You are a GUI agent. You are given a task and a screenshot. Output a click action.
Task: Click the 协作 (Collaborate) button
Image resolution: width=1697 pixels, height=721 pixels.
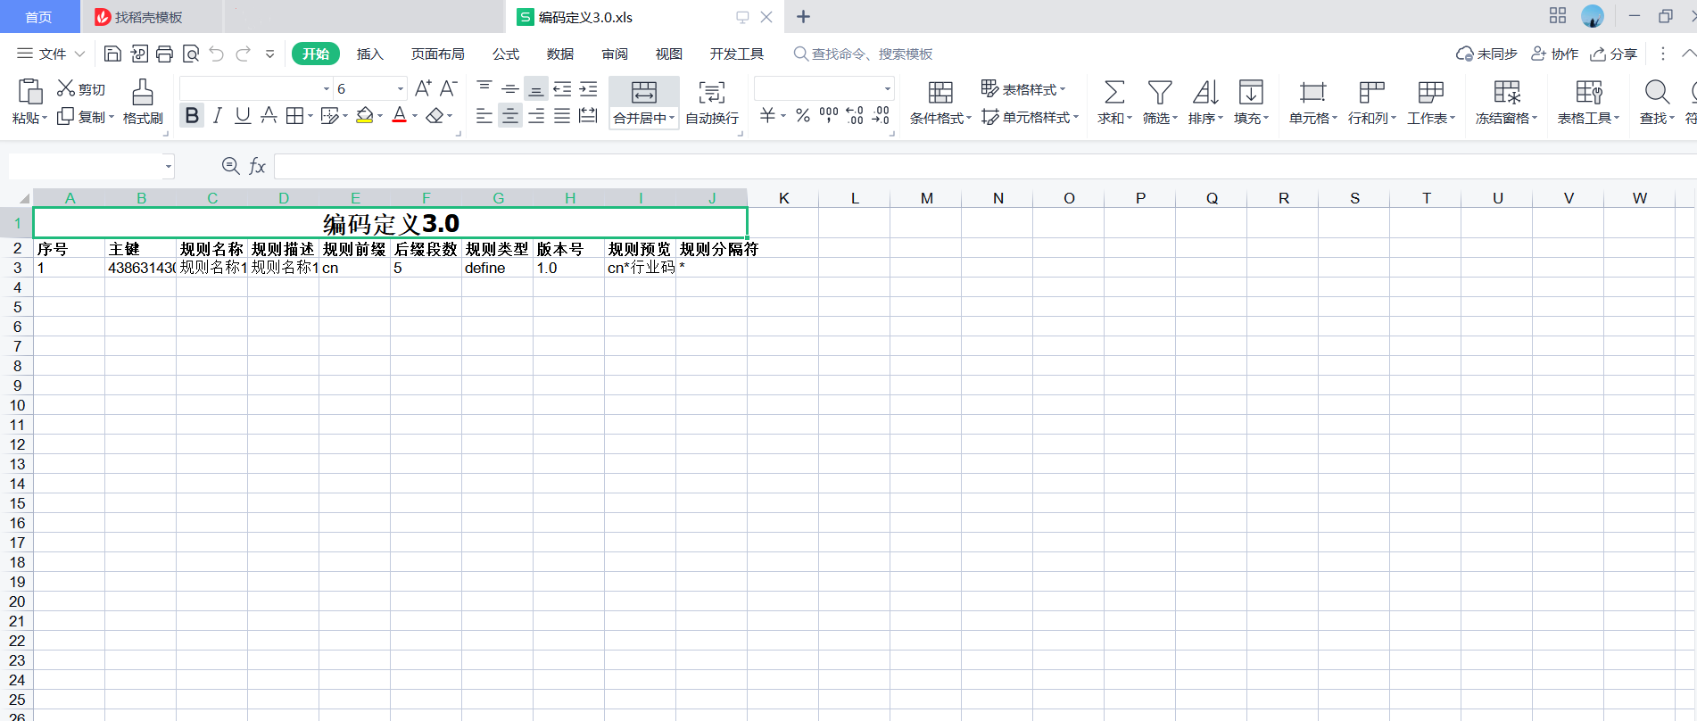1555,54
